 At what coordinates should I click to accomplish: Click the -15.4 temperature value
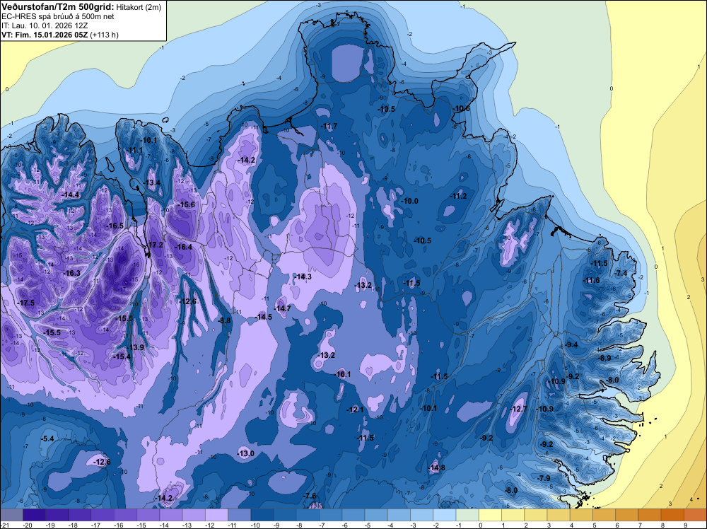122,356
